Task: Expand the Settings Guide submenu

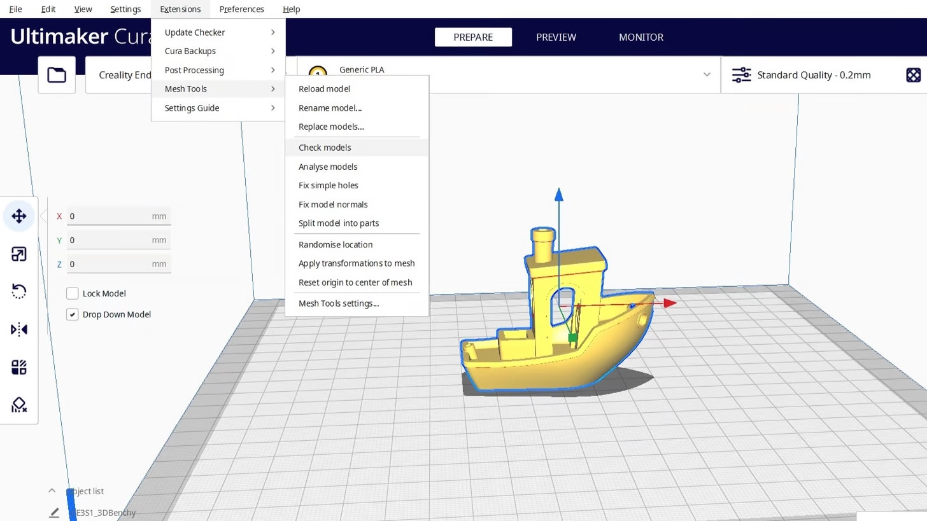Action: pos(218,108)
